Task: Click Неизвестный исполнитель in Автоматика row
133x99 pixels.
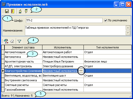Action: pyautogui.click(x=63, y=57)
